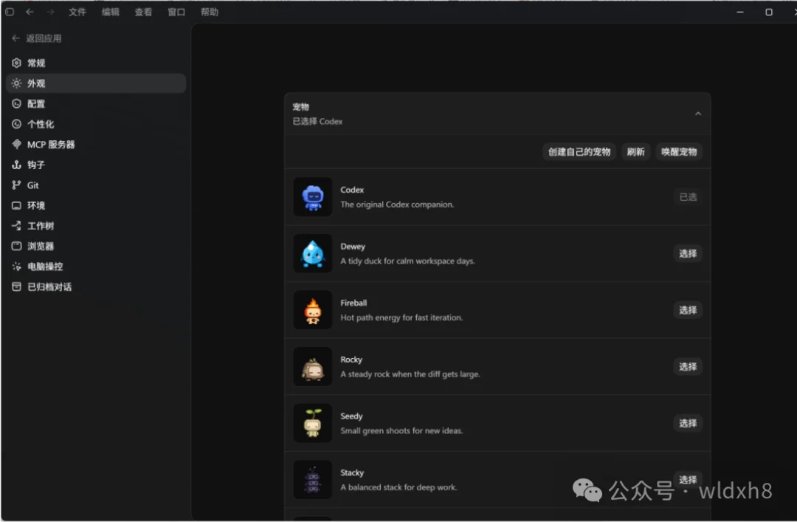This screenshot has width=797, height=522.
Task: Click 'A balanced stack for deep work.'
Action: pyautogui.click(x=398, y=487)
